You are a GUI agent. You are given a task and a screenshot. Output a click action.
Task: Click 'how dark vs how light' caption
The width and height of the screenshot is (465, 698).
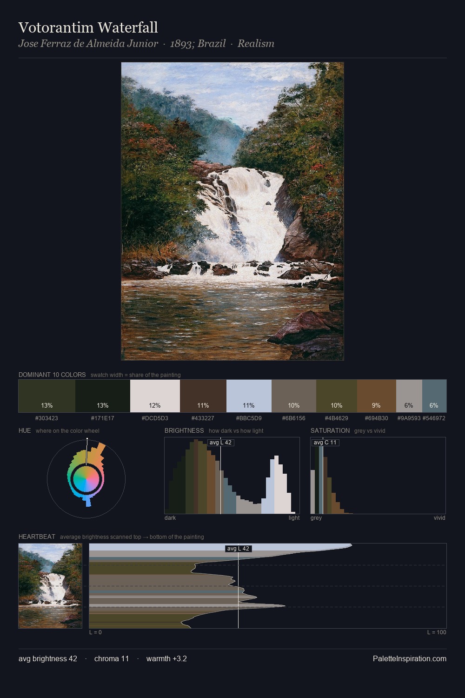pyautogui.click(x=236, y=431)
